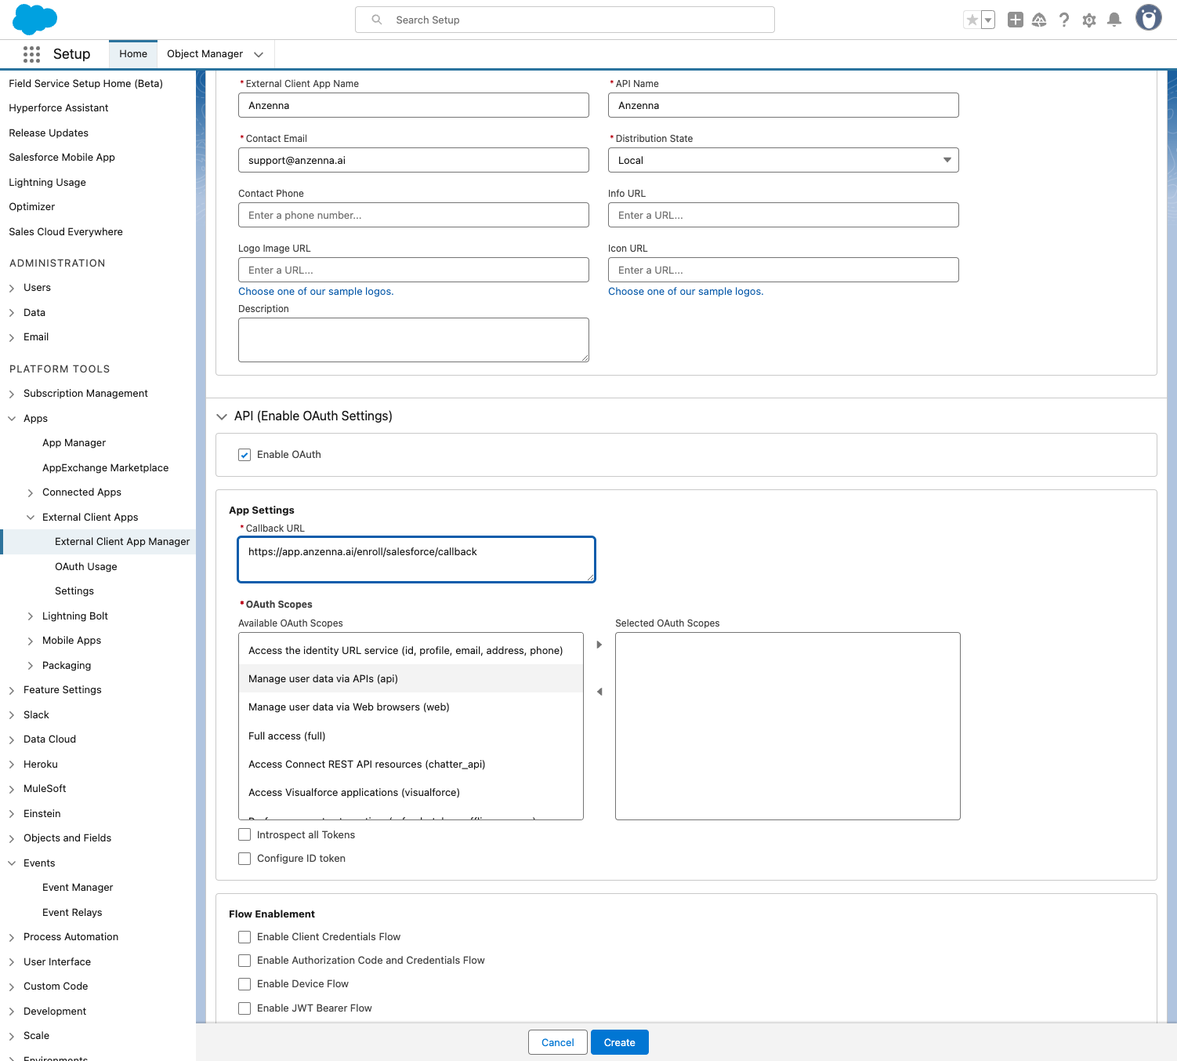1177x1061 pixels.
Task: Select OAuth Usage in sidebar
Action: [86, 567]
